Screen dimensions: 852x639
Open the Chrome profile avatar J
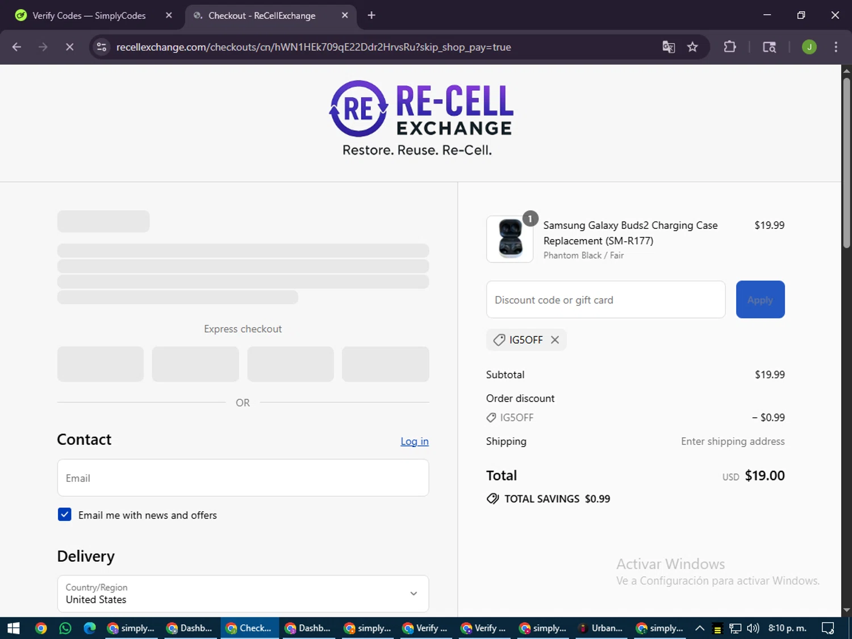809,47
